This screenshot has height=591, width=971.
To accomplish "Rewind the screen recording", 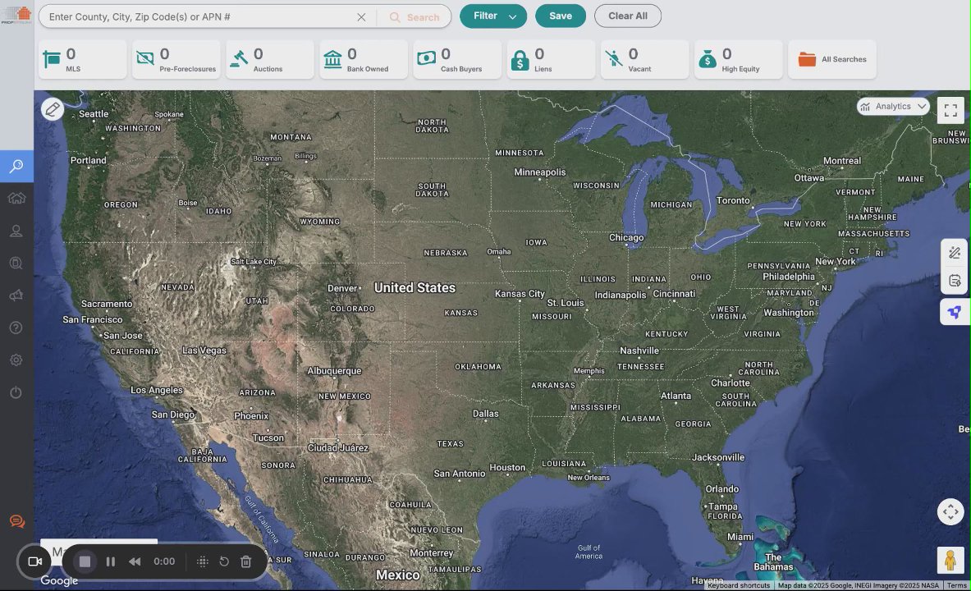I will [x=135, y=561].
